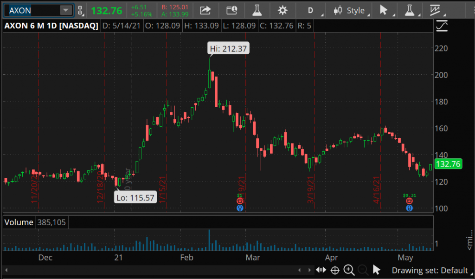Image resolution: width=475 pixels, height=279 pixels.
Task: Select the bottom pointer cursor icon
Action: pos(377,270)
